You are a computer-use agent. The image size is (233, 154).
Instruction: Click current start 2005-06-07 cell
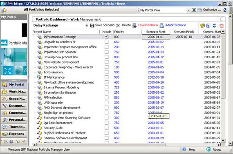tap(212, 37)
